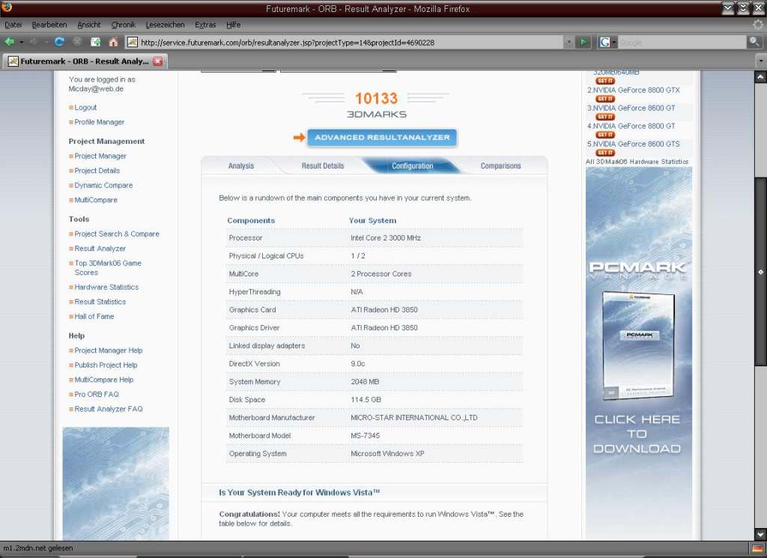Close the Futuremark tab with red X
This screenshot has width=767, height=558.
point(157,61)
